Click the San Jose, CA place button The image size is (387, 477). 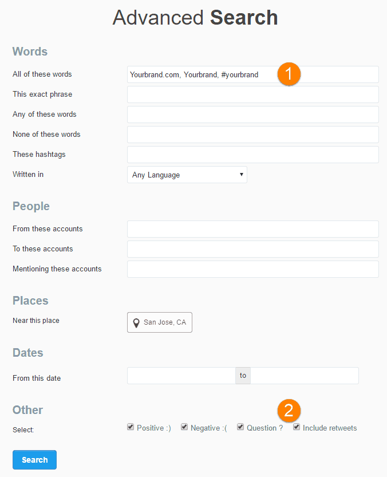point(160,322)
